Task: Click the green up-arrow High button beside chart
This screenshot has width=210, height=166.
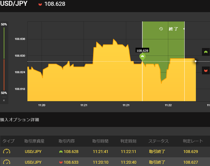Action: (x=206, y=52)
